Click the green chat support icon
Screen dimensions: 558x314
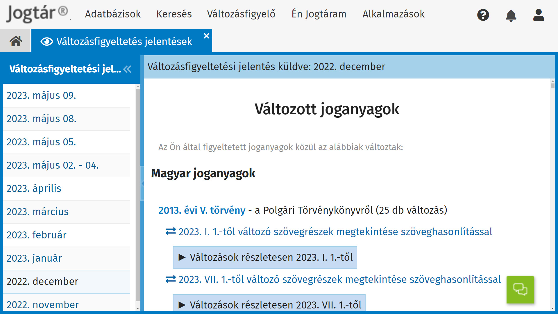[520, 289]
